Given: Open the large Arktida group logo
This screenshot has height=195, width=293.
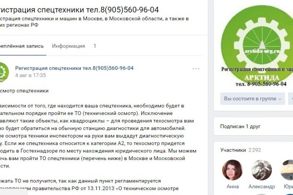Looking at the screenshot, I should pos(257,46).
